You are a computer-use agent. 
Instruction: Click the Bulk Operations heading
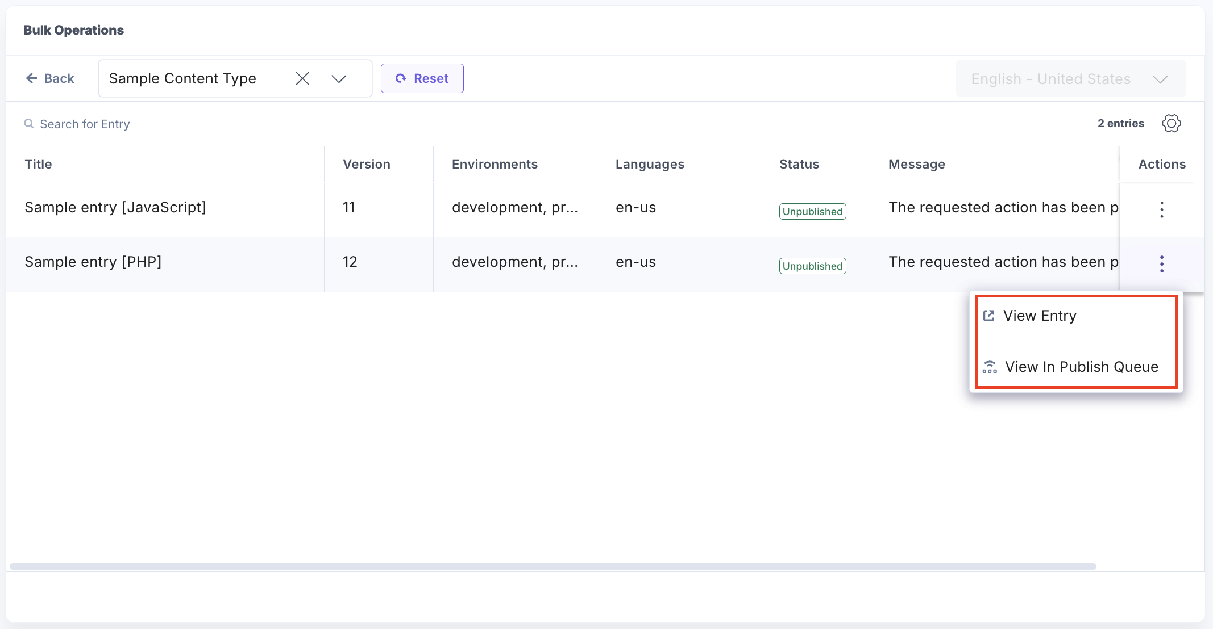pos(73,30)
